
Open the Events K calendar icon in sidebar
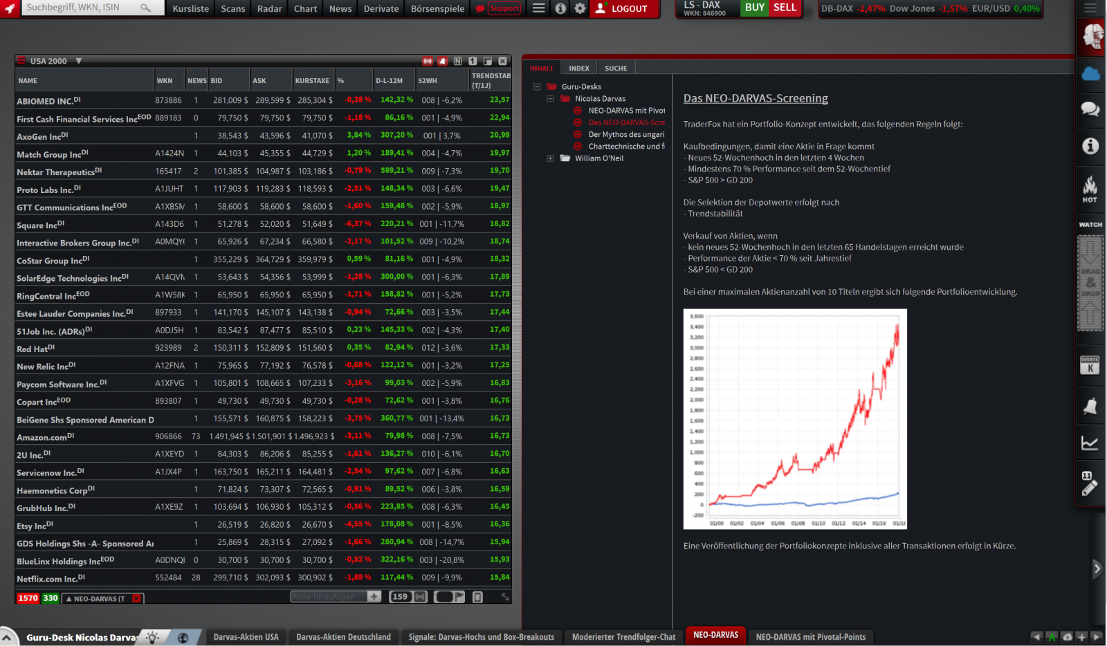(x=1090, y=365)
